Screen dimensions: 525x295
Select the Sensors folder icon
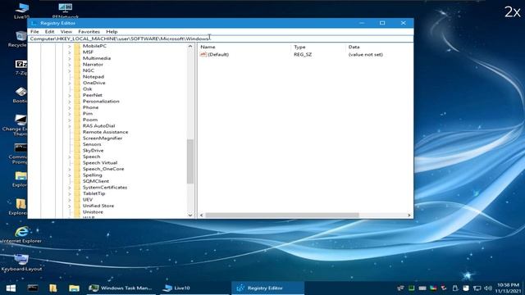77,144
